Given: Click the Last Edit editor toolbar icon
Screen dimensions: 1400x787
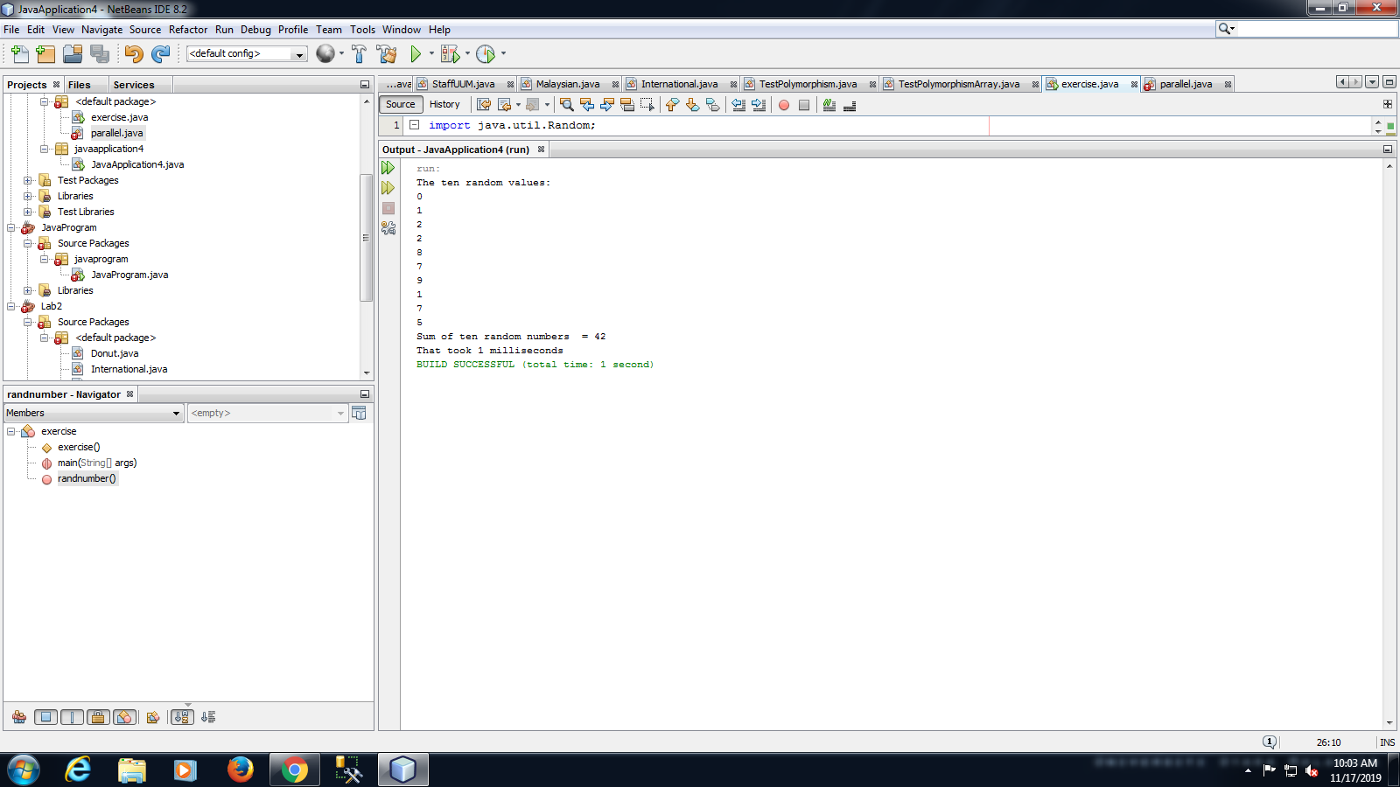Looking at the screenshot, I should tap(483, 105).
